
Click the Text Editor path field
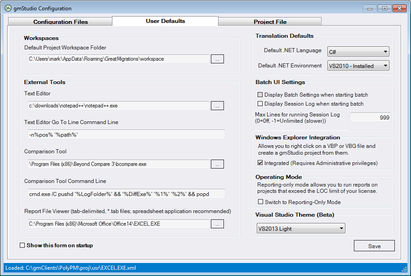tap(118, 106)
